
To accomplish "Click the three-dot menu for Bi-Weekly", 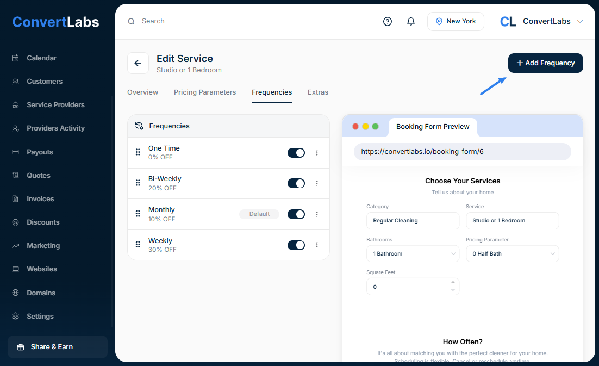I will (317, 183).
